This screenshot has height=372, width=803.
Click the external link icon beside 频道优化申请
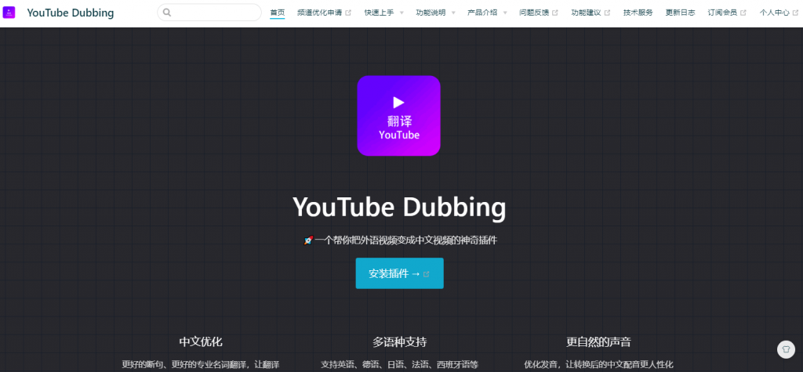coord(348,13)
